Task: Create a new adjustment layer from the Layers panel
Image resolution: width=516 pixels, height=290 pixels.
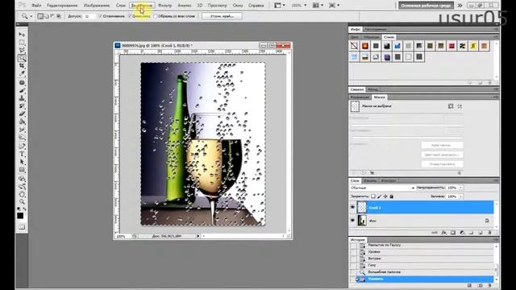Action: tap(462, 233)
